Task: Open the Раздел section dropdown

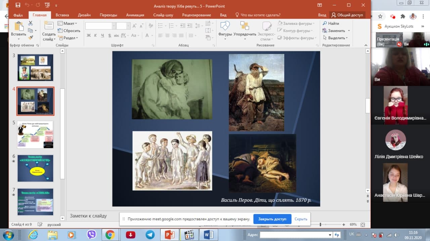Action: point(68,38)
